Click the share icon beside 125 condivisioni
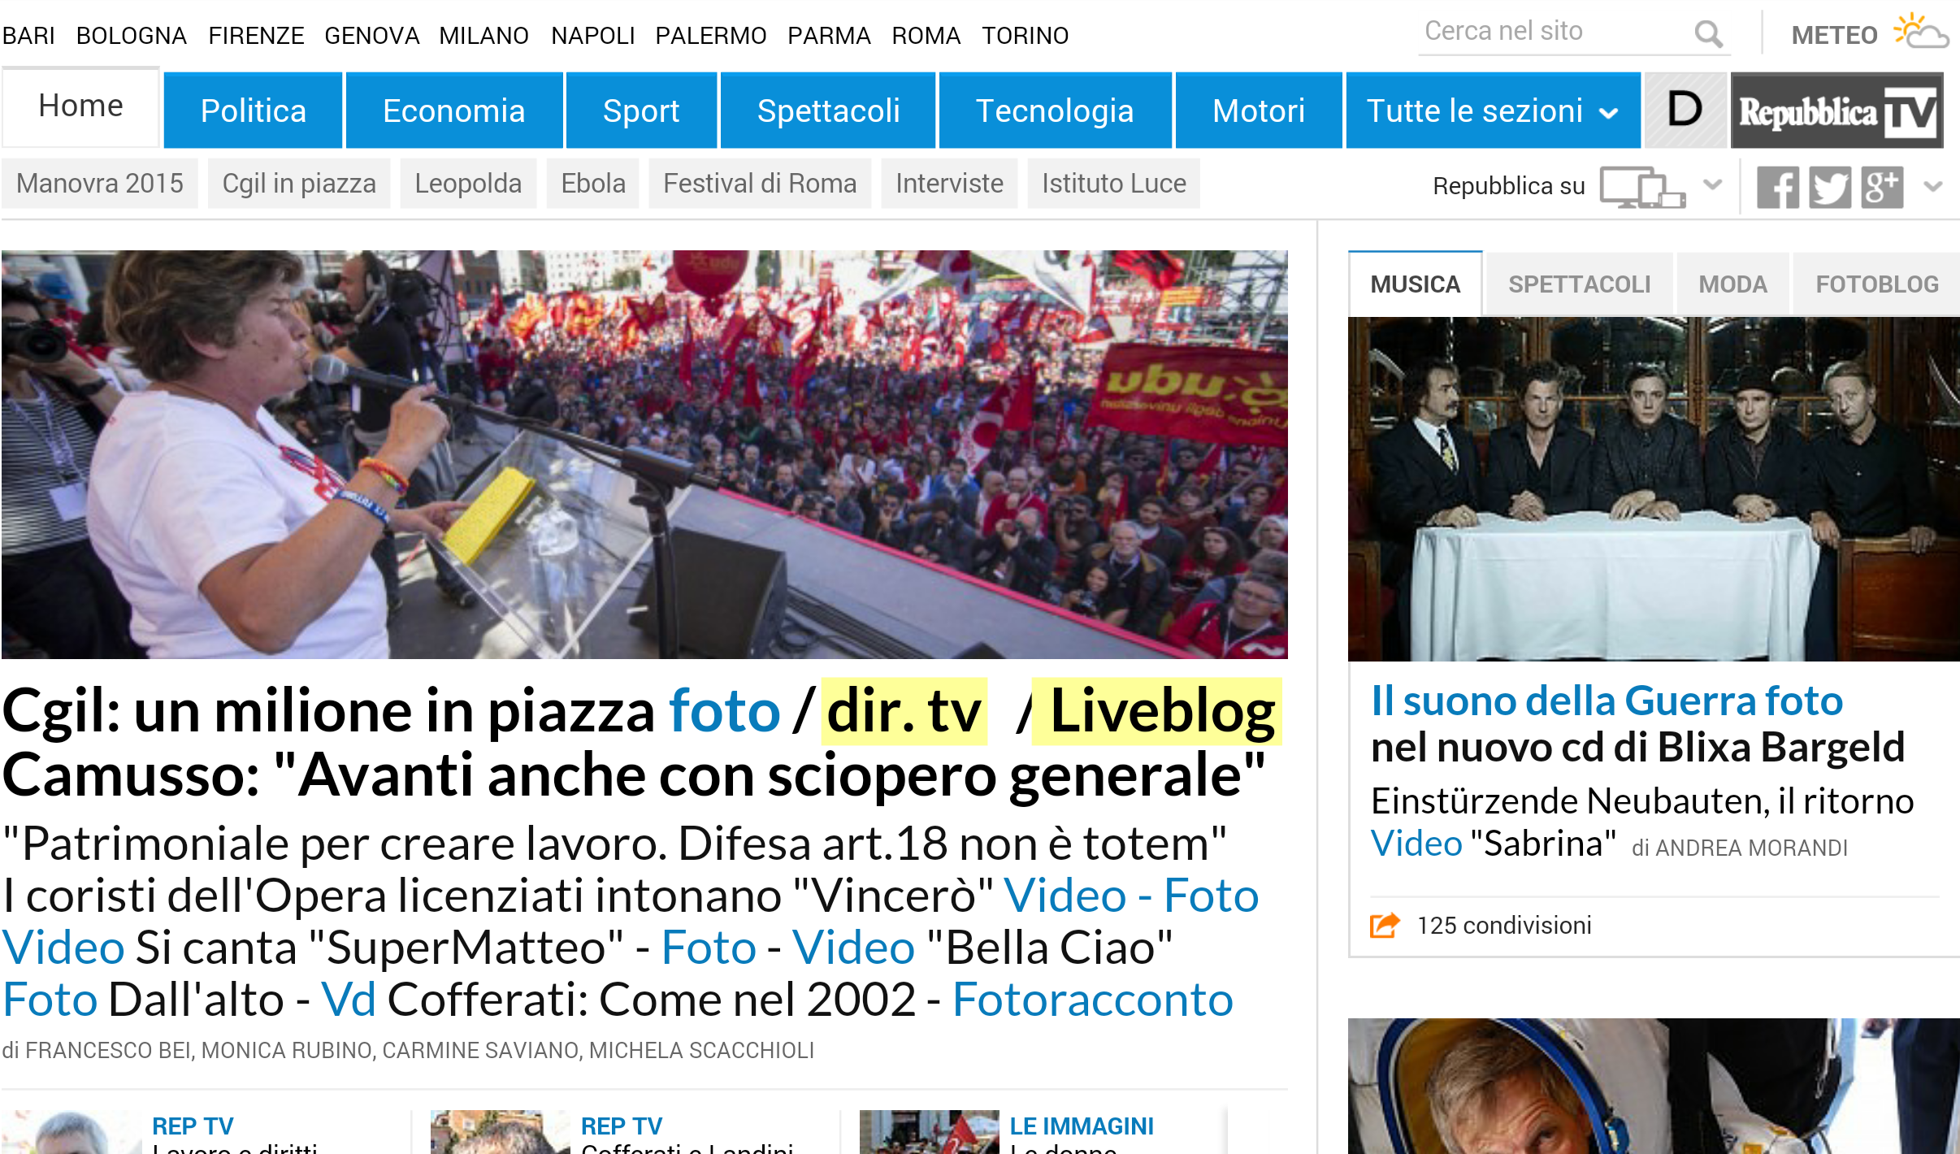 (1385, 925)
